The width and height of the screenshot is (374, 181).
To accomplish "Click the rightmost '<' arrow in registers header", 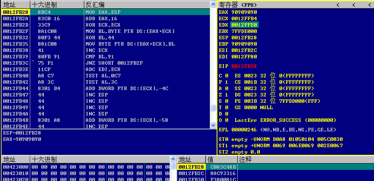I will pyautogui.click(x=369, y=5).
